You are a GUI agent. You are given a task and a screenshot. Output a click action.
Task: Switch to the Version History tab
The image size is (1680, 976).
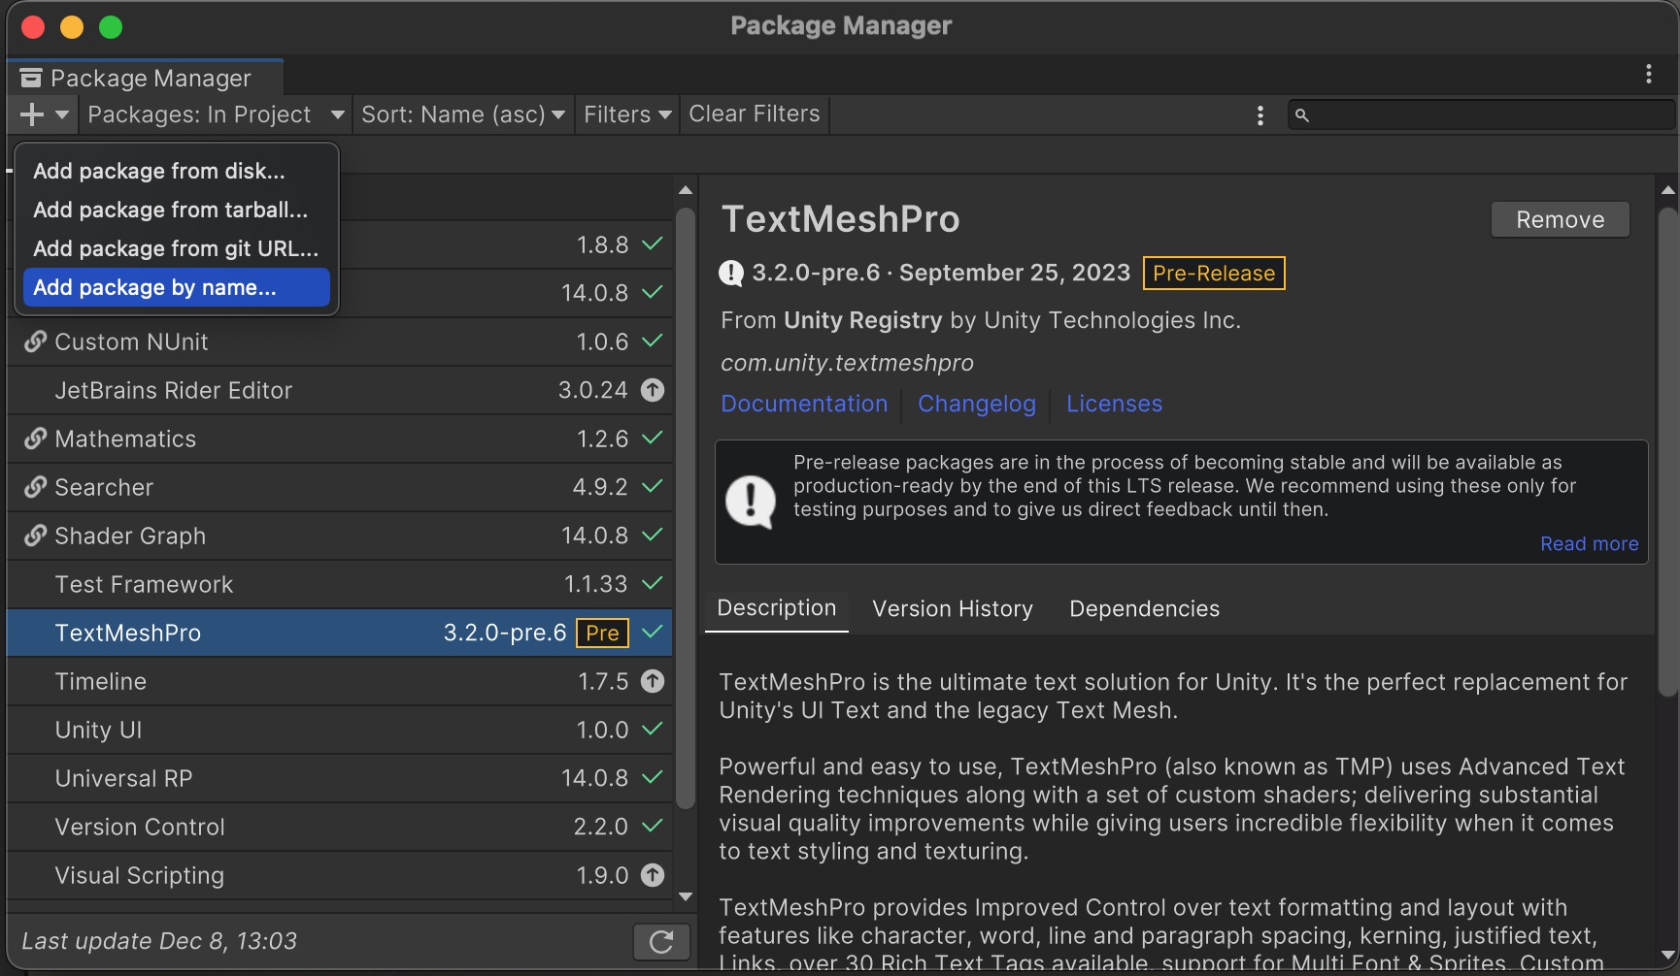[x=952, y=608]
